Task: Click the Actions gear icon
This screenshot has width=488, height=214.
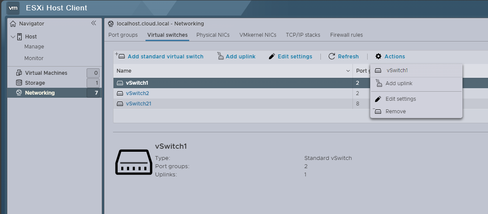Action: tap(378, 56)
